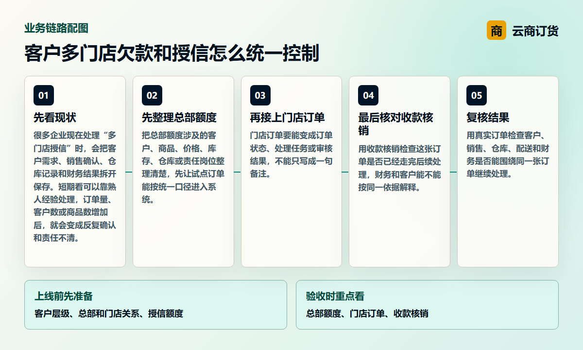Click the step 05 number badge
The image size is (583, 350).
(477, 95)
